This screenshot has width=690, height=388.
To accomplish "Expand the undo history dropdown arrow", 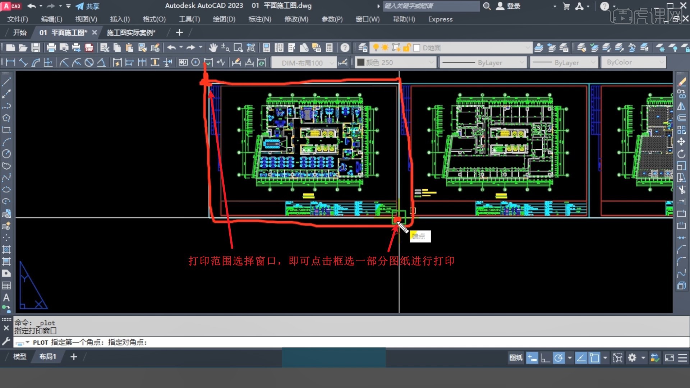I will 181,47.
